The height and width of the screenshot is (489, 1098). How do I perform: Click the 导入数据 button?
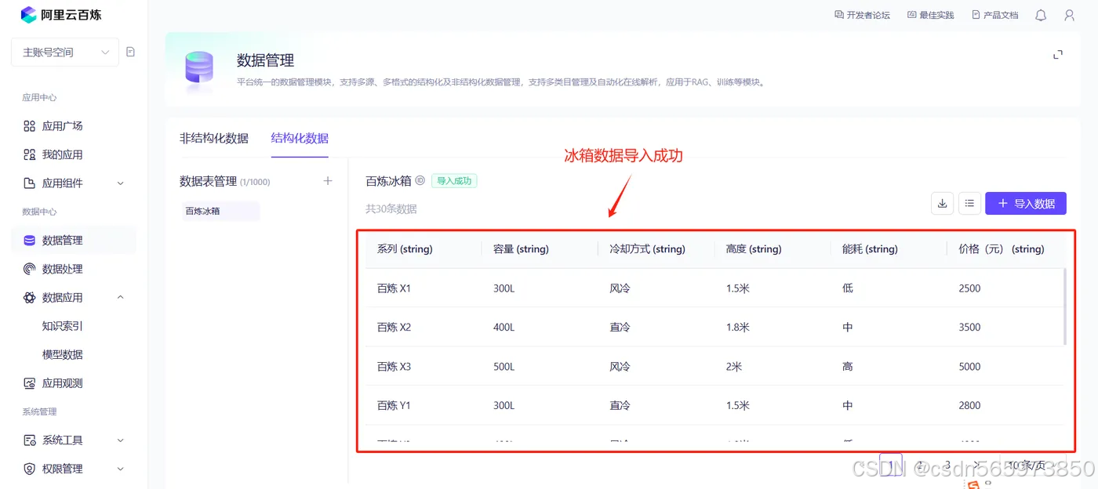coord(1026,203)
